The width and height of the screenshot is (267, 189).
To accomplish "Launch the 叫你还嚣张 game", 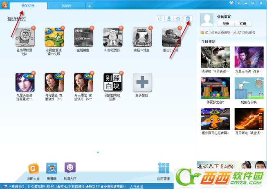I will pos(113,38).
